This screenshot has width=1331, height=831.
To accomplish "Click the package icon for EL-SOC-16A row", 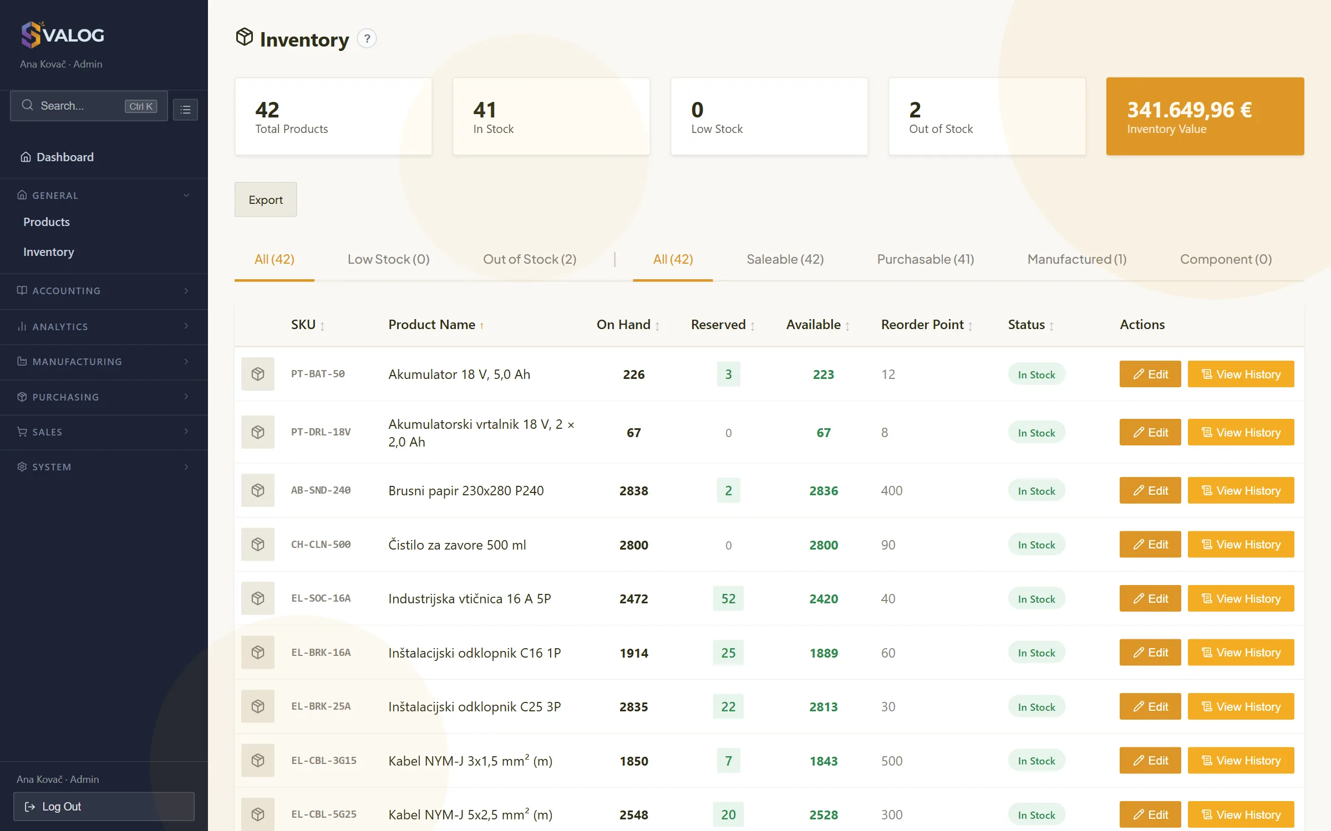I will click(258, 598).
